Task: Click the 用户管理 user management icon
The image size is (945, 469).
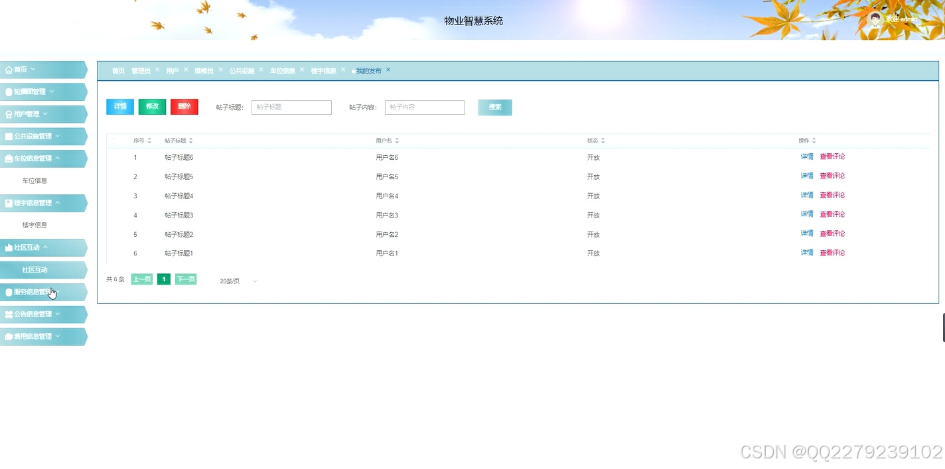Action: (x=10, y=114)
